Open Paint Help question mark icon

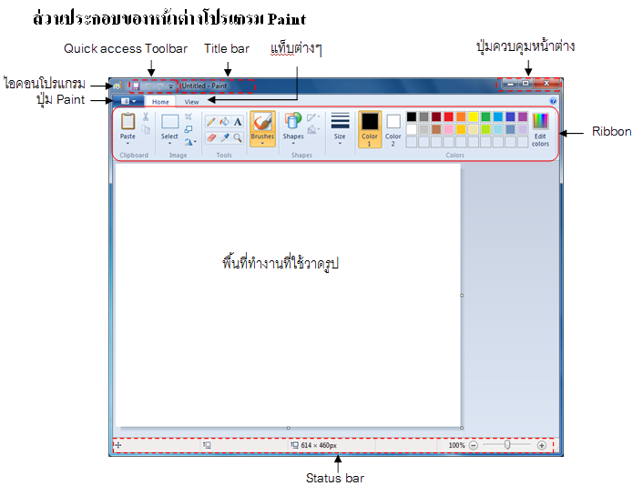pyautogui.click(x=553, y=101)
